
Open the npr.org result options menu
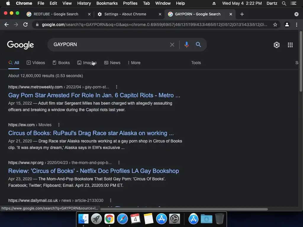point(119,163)
